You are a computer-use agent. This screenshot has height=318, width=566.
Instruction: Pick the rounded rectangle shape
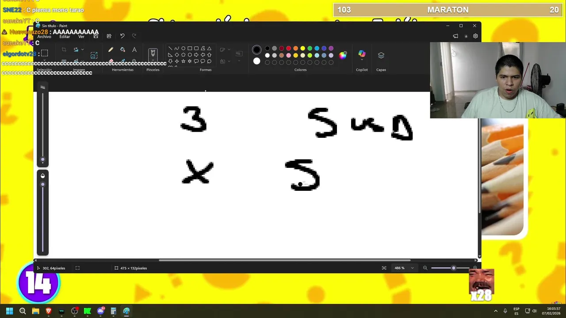point(196,49)
